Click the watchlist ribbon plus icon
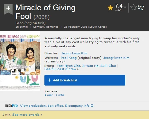Viewport: 149px width, 119px height. 8,9
